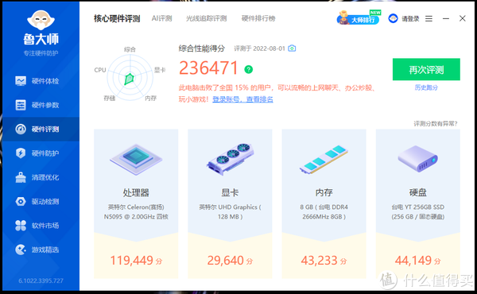Click the YT 256GB SSD description text
Image resolution: width=477 pixels, height=294 pixels.
point(417,212)
